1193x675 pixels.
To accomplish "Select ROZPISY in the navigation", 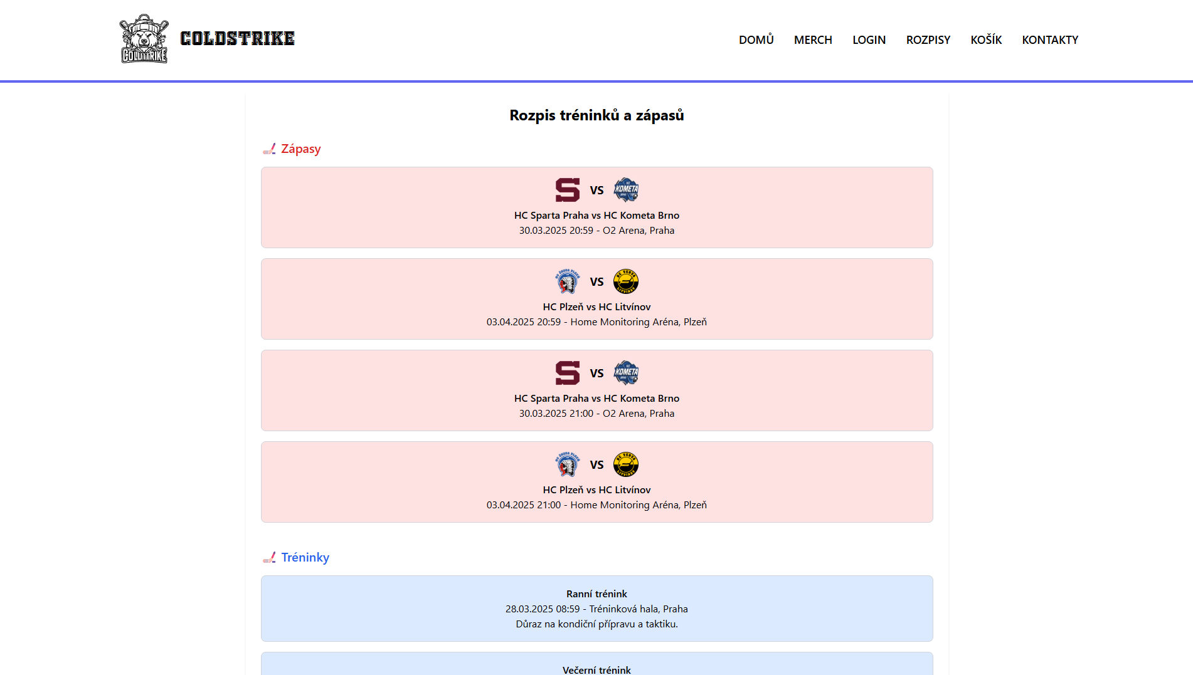I will pyautogui.click(x=928, y=40).
